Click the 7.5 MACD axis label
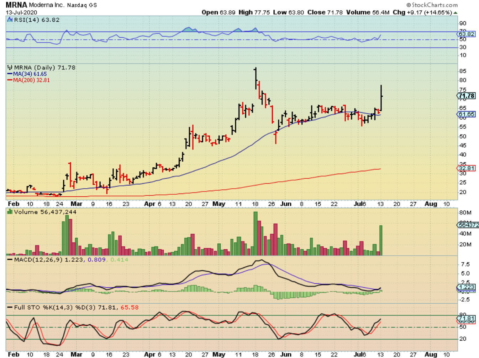The height and width of the screenshot is (358, 479). 465,264
